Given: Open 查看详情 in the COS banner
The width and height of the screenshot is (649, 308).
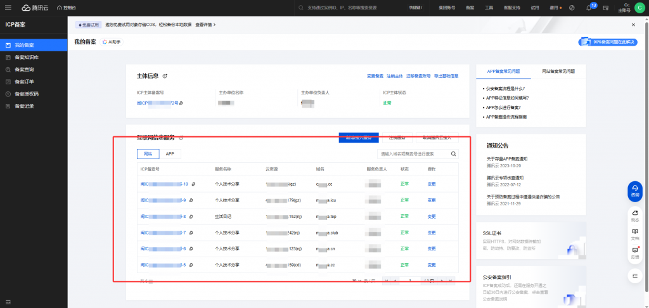Looking at the screenshot, I should [x=205, y=25].
